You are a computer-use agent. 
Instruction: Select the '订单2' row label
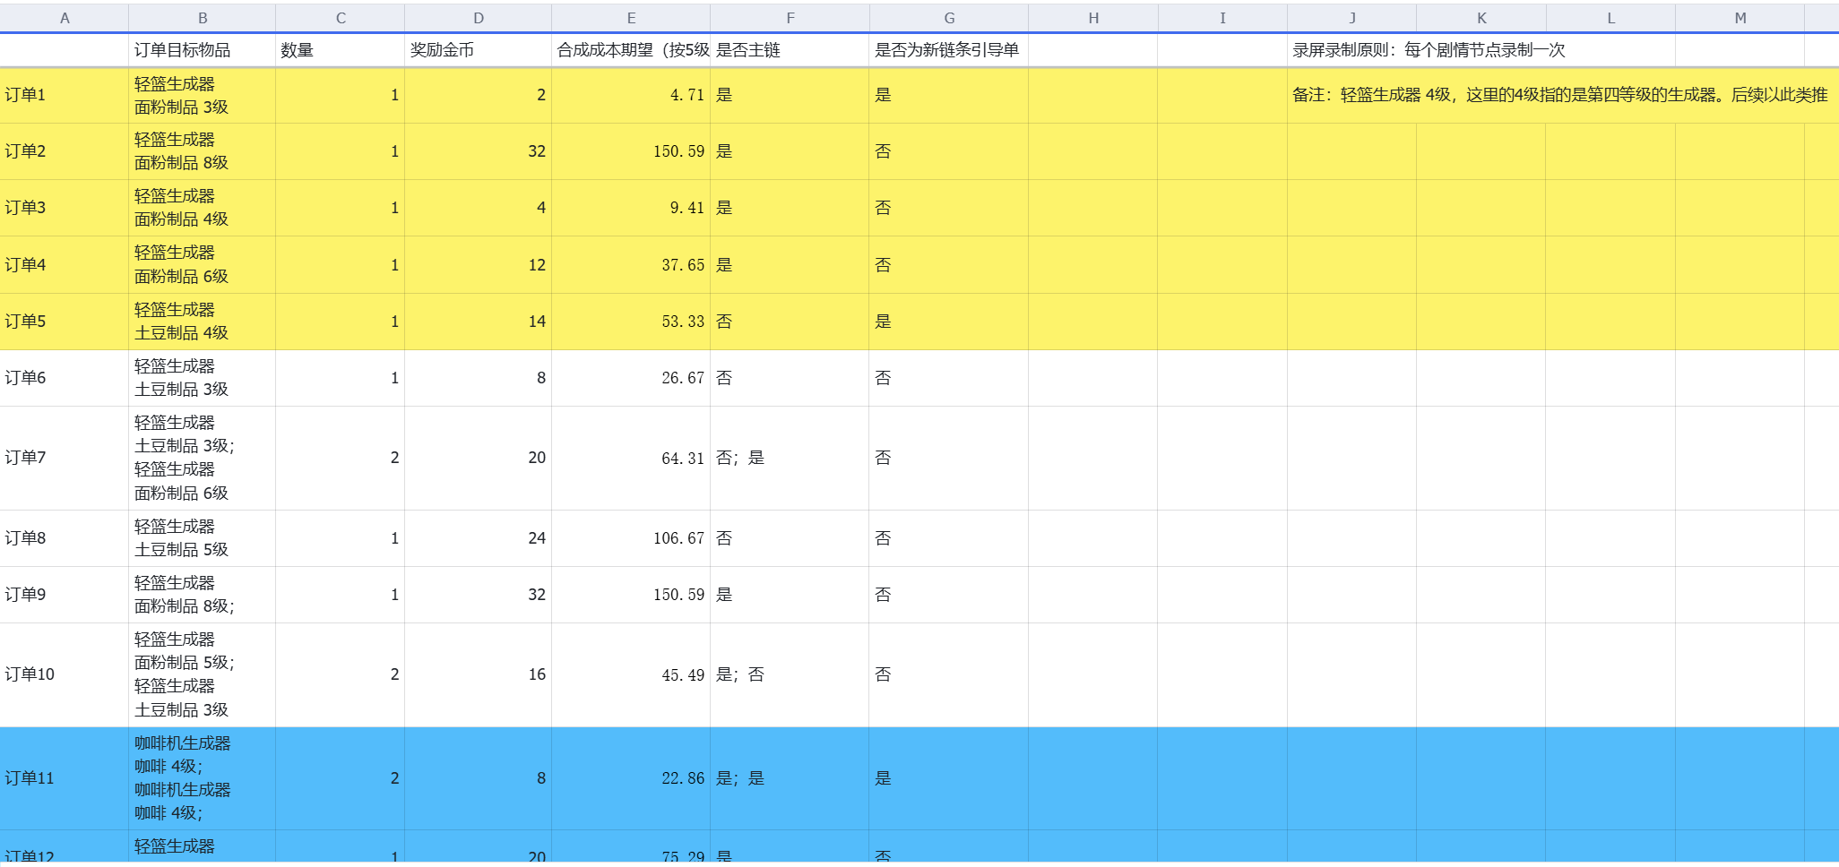coord(65,151)
